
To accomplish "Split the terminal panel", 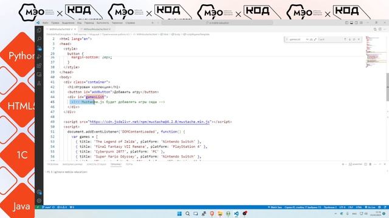I will 365,164.
